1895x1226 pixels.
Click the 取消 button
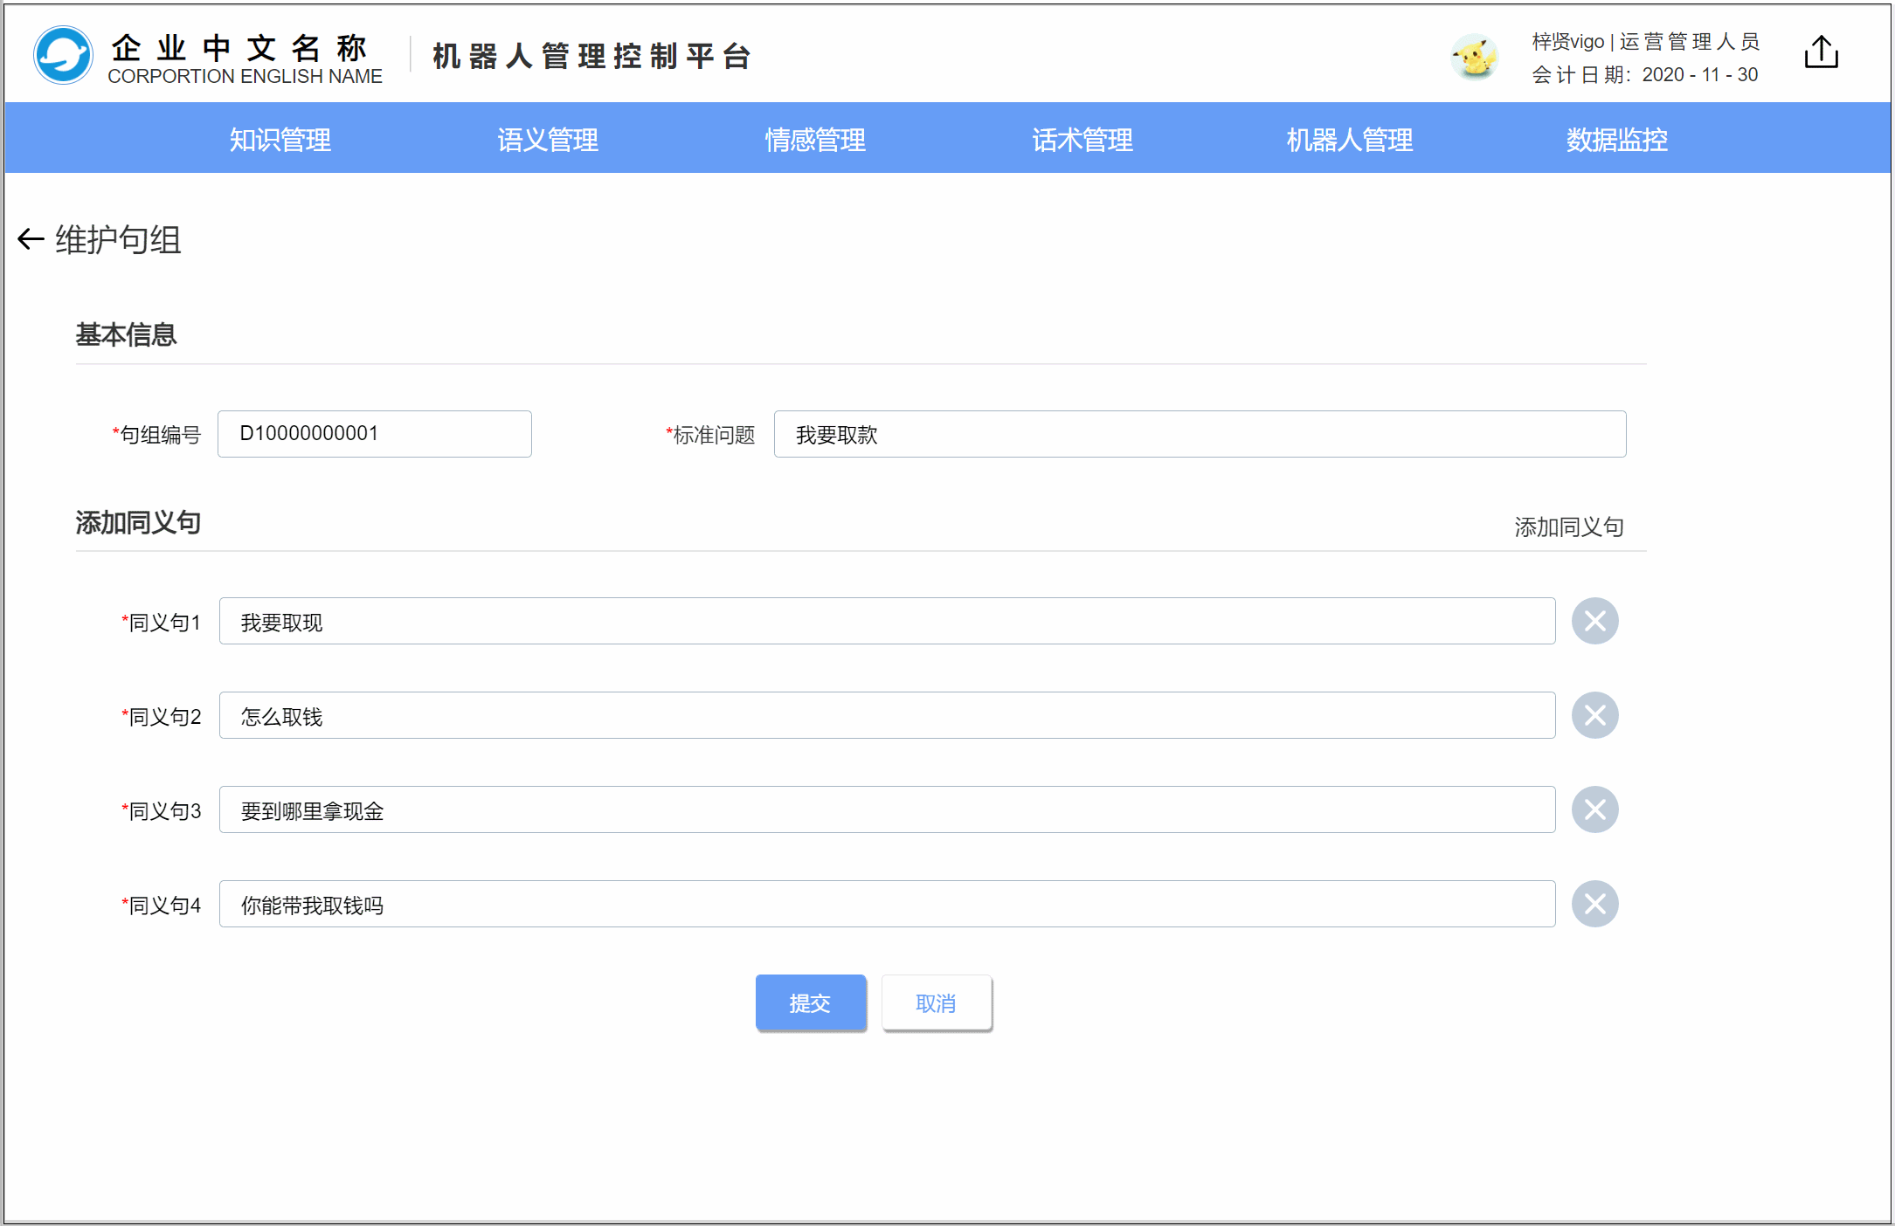(936, 1003)
